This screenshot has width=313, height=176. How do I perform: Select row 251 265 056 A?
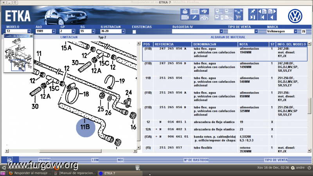pos(225,98)
